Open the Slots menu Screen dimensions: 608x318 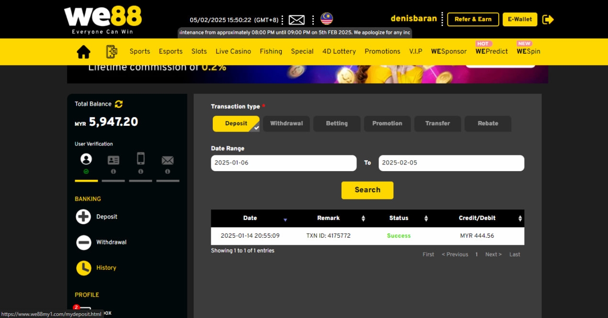point(199,52)
